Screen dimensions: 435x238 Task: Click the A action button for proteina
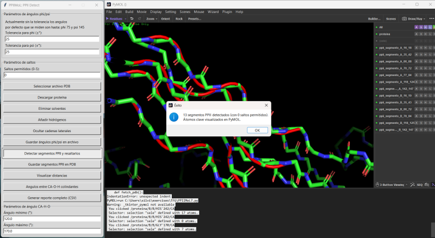pos(417,34)
